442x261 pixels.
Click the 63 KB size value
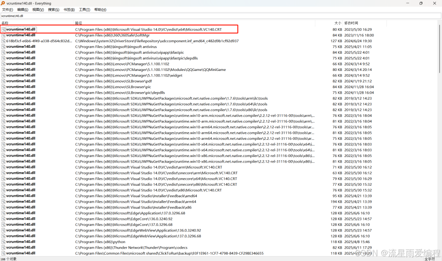[x=337, y=173]
